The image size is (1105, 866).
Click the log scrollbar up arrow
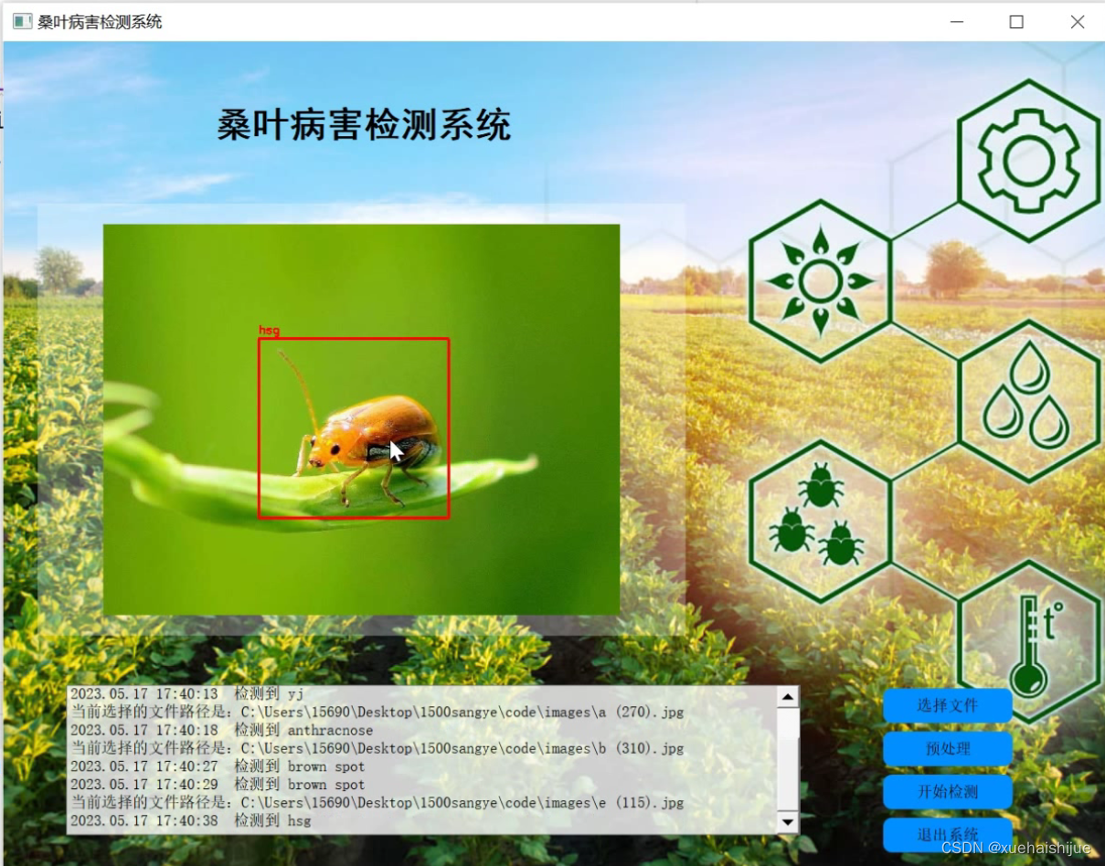(x=788, y=697)
